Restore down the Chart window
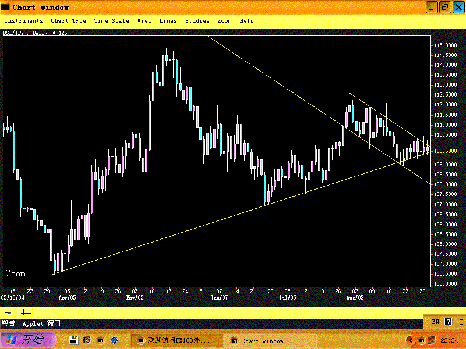Image resolution: width=466 pixels, height=349 pixels. click(445, 8)
